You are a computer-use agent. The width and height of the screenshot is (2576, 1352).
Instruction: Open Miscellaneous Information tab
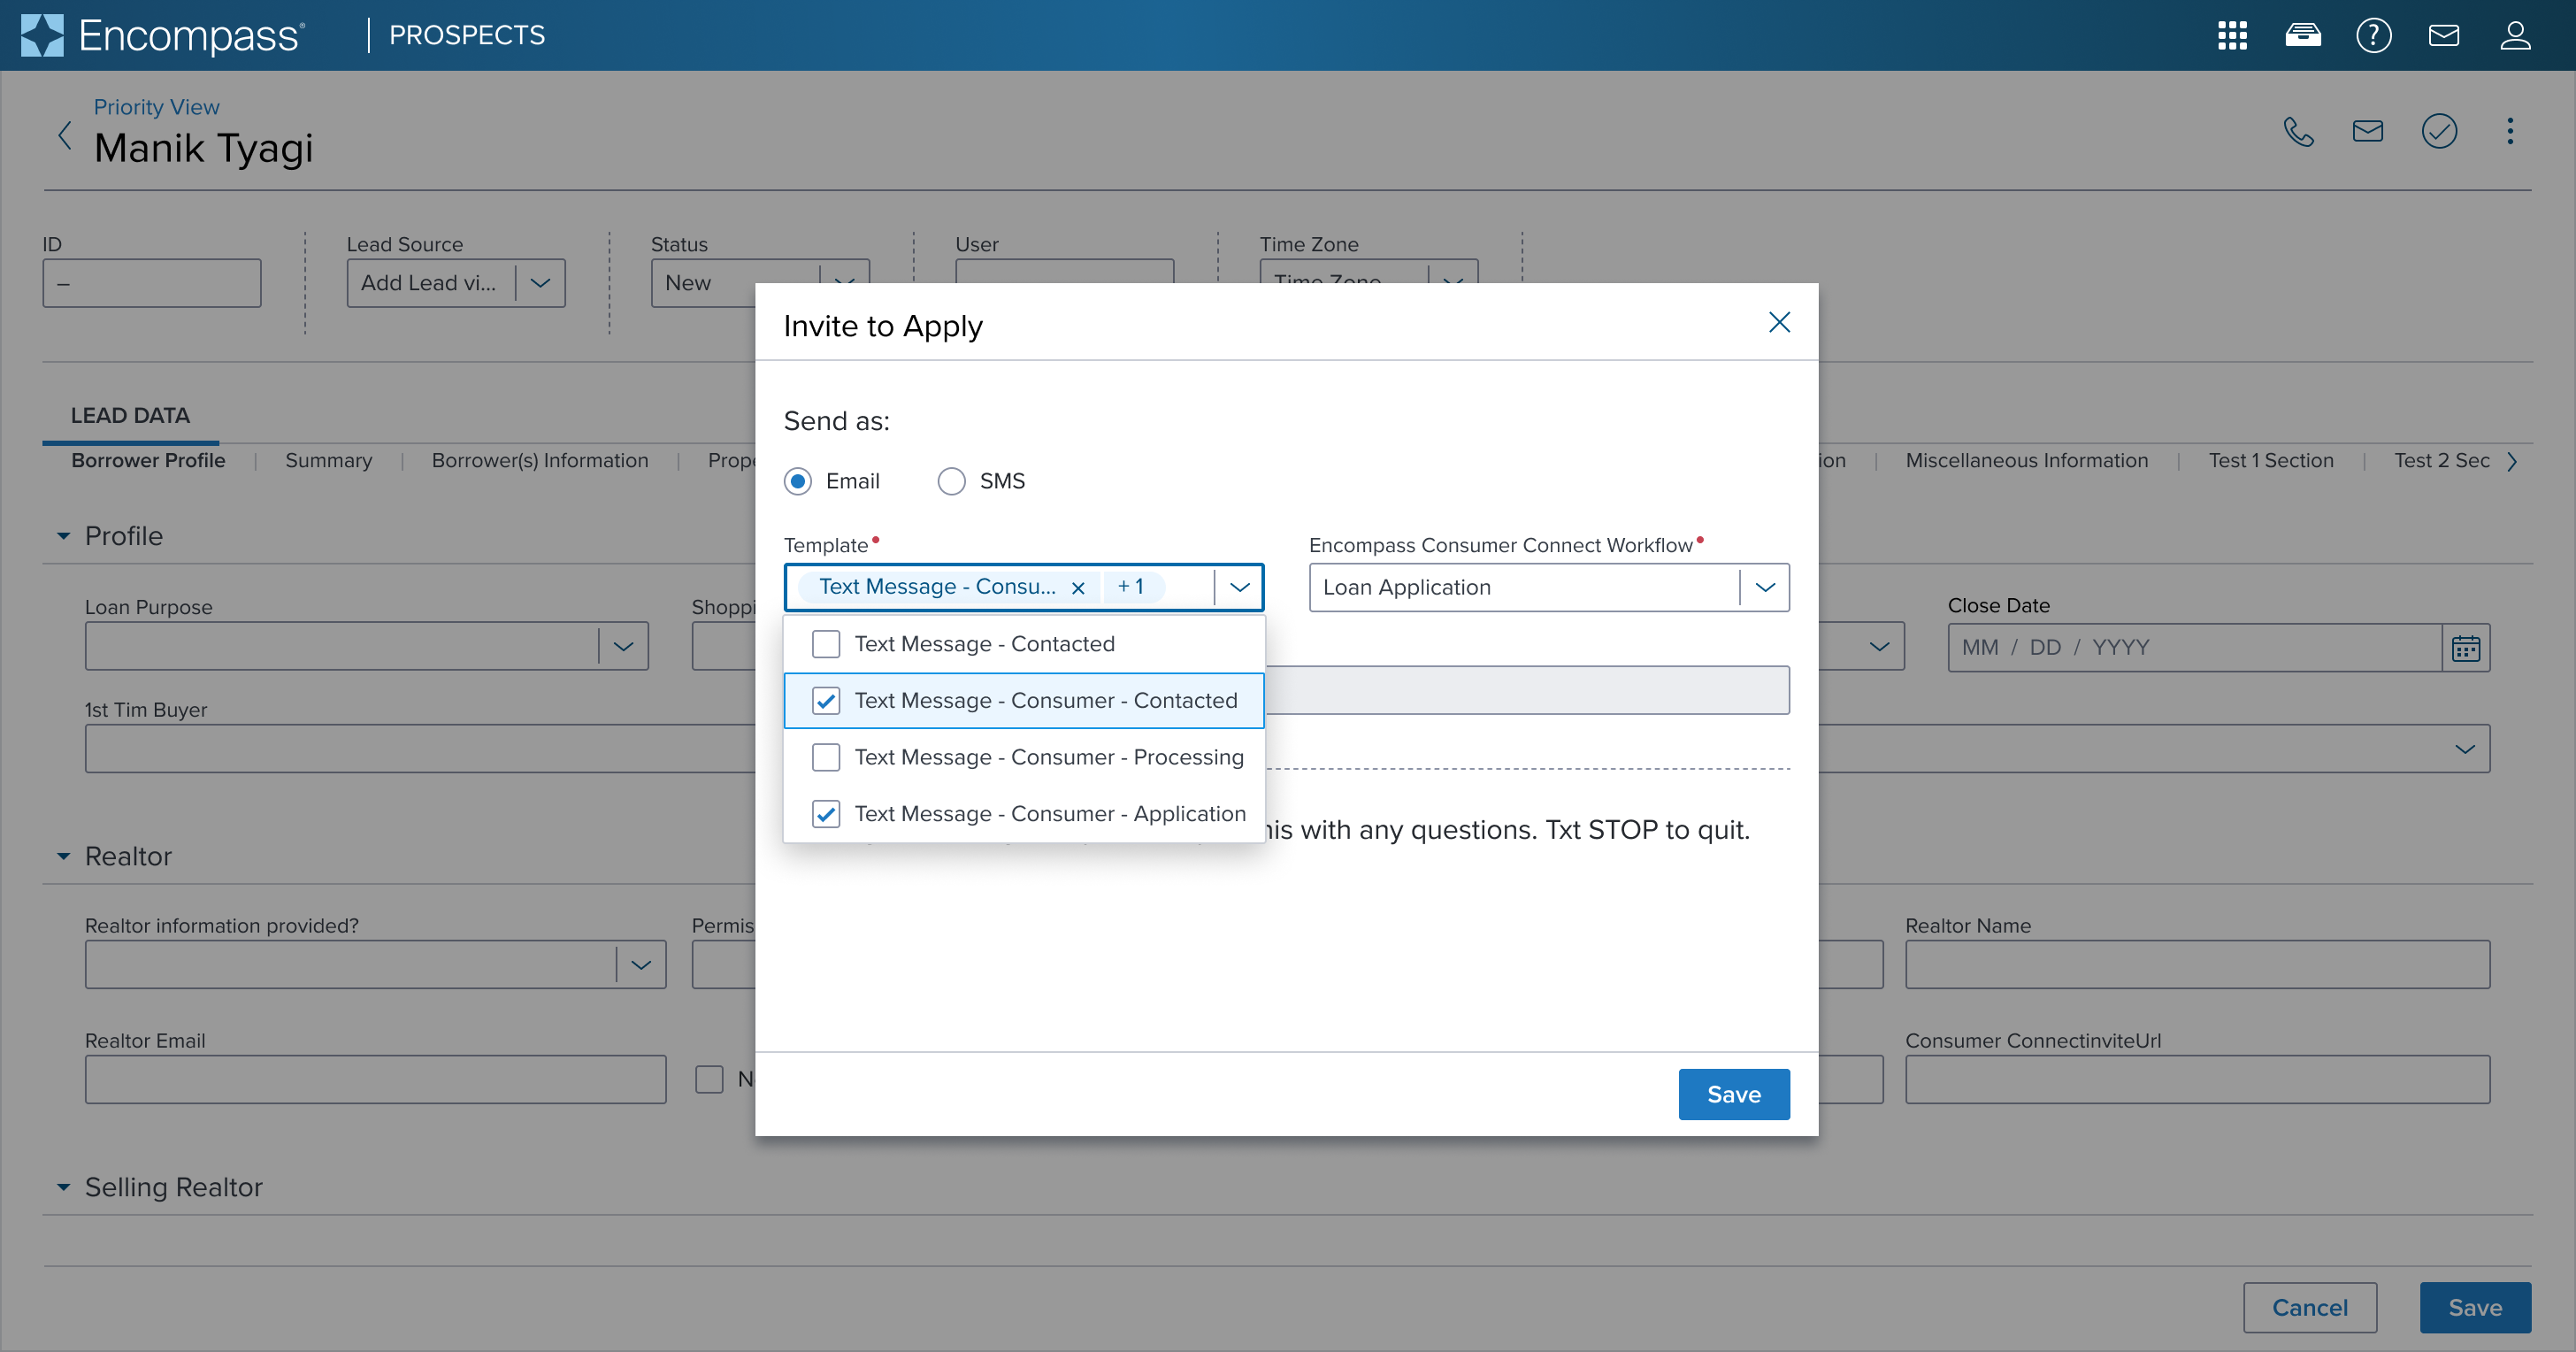click(x=2026, y=460)
